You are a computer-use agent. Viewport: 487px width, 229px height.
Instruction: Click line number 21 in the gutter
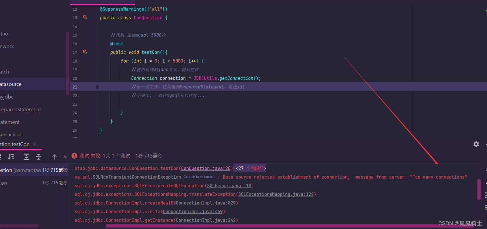click(x=75, y=87)
